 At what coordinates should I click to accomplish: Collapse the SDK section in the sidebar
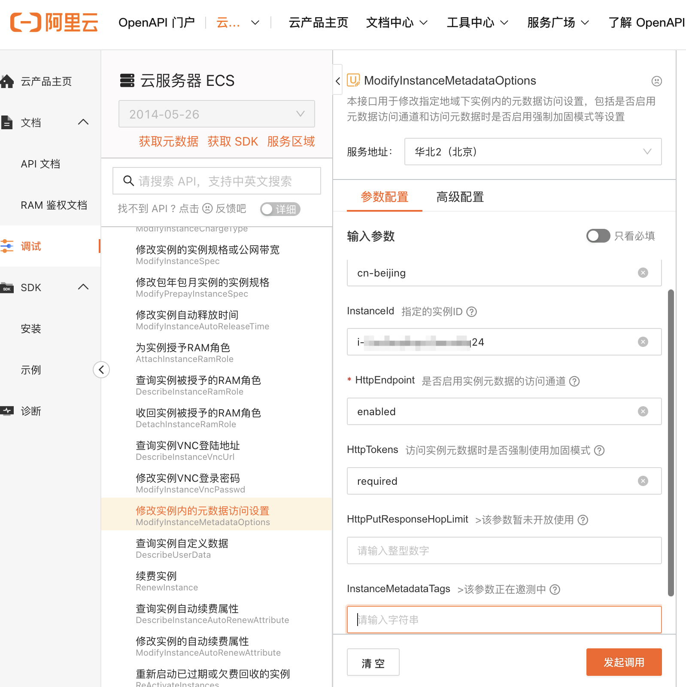[x=83, y=287]
